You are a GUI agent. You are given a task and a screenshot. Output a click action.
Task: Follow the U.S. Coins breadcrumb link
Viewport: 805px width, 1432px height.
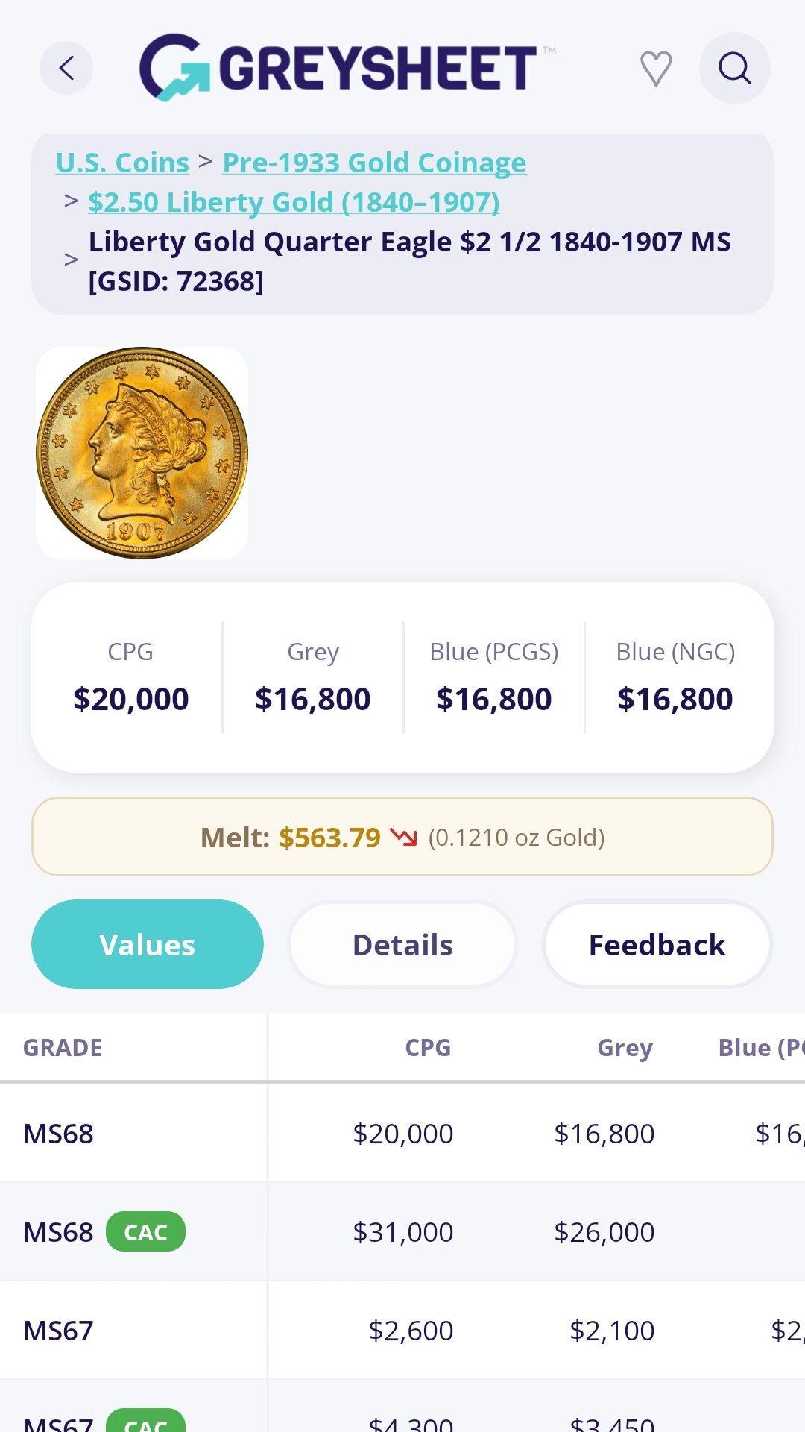(123, 163)
